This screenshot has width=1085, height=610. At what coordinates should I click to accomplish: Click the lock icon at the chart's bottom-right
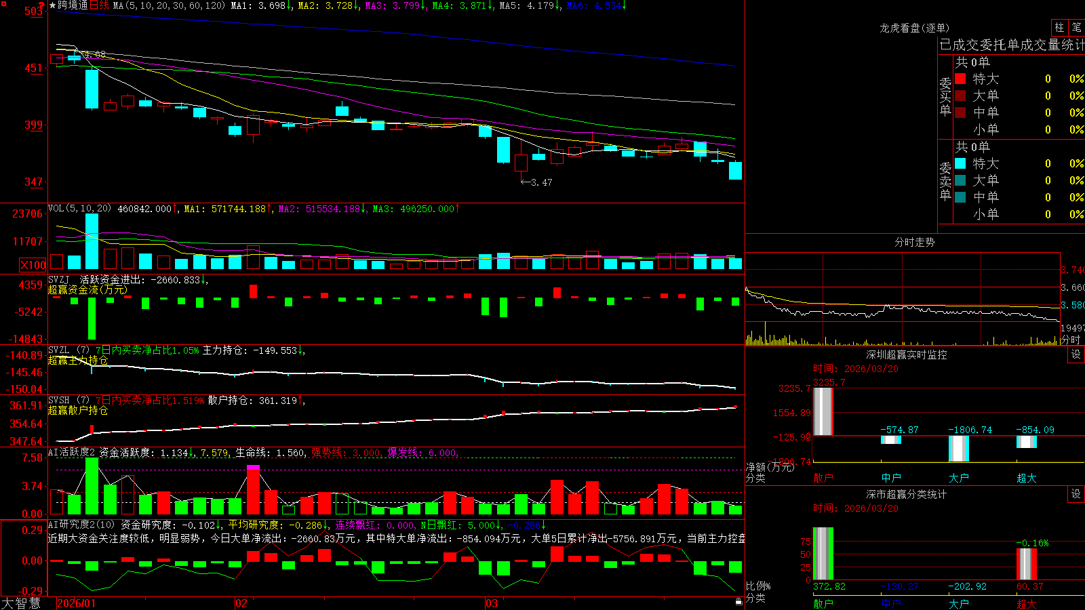[x=738, y=601]
